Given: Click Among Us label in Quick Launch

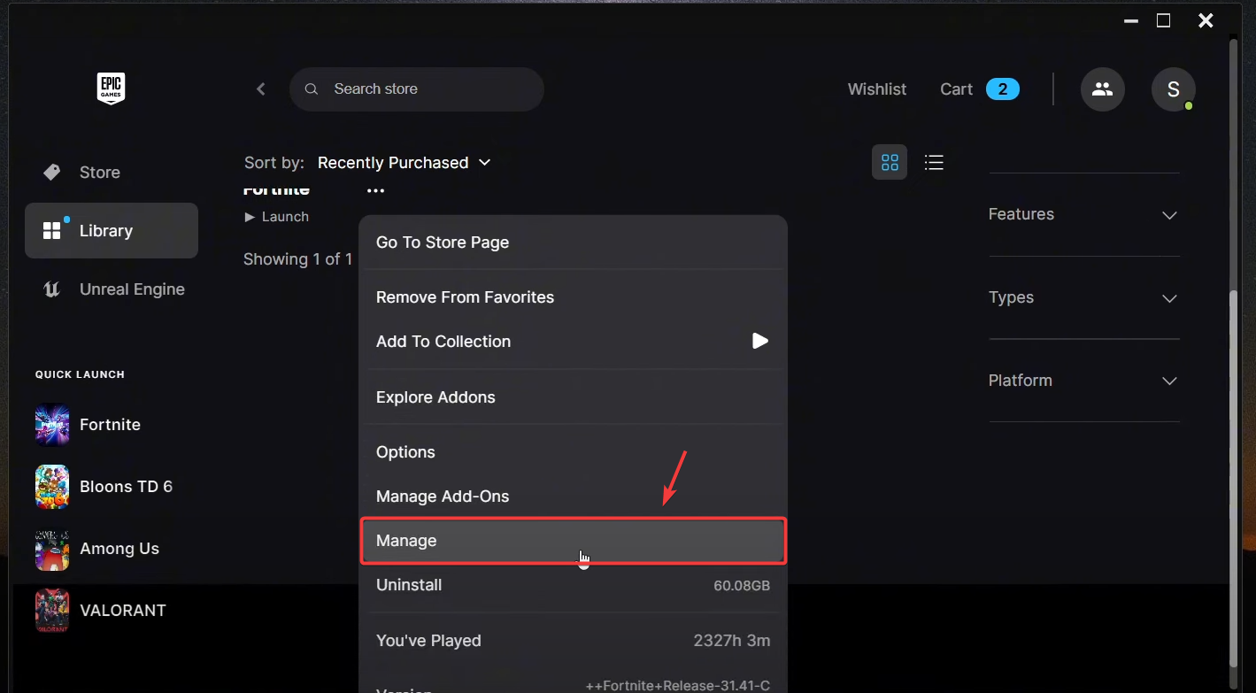Looking at the screenshot, I should [119, 549].
